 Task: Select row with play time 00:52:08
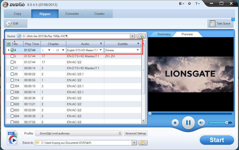point(74,110)
